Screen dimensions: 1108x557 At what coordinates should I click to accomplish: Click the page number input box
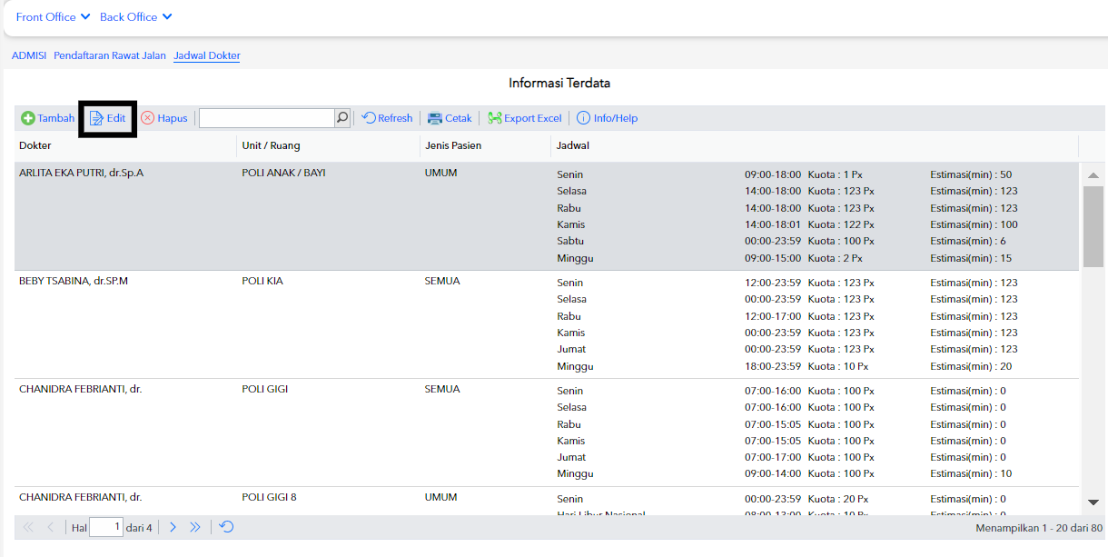(x=106, y=527)
